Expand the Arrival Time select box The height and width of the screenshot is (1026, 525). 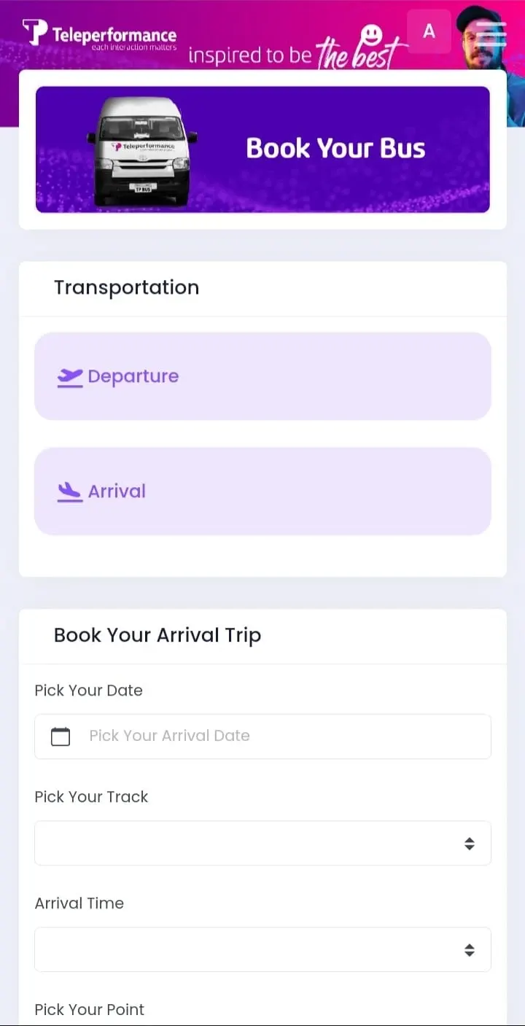point(262,949)
